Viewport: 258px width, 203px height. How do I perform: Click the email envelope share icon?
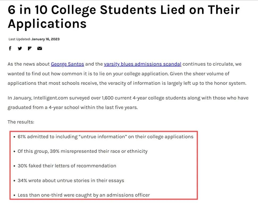pos(40,48)
